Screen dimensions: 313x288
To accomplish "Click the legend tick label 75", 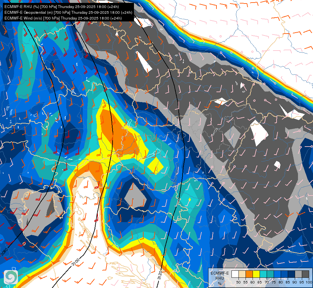I will [x=274, y=283].
